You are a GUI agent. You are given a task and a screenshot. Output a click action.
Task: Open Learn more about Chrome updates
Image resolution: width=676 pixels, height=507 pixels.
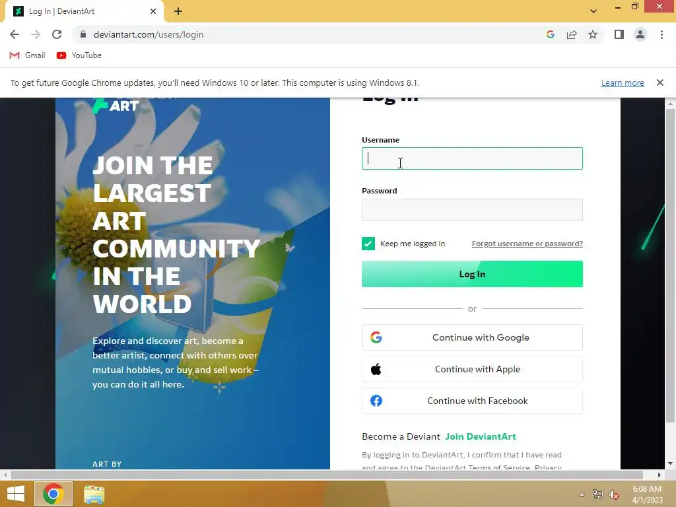point(623,83)
